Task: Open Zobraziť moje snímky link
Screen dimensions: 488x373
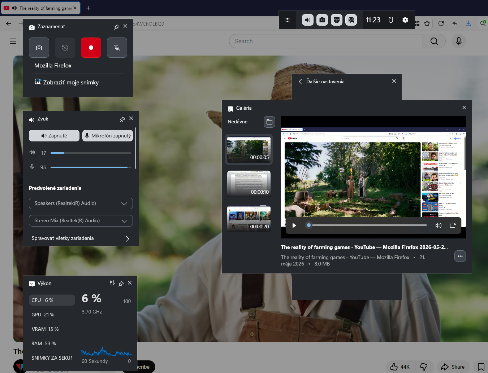Action: click(x=67, y=82)
